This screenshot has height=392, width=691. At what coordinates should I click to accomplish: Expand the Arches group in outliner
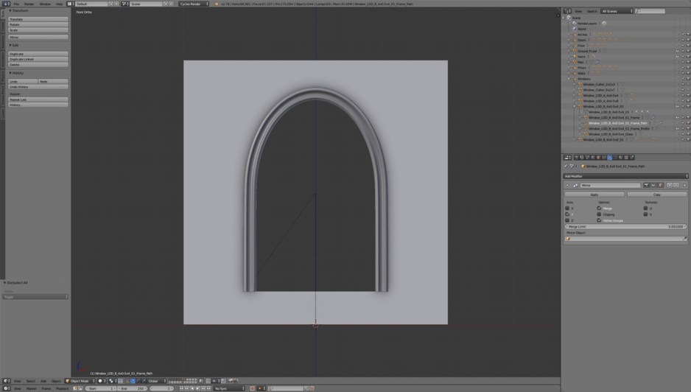tap(569, 35)
